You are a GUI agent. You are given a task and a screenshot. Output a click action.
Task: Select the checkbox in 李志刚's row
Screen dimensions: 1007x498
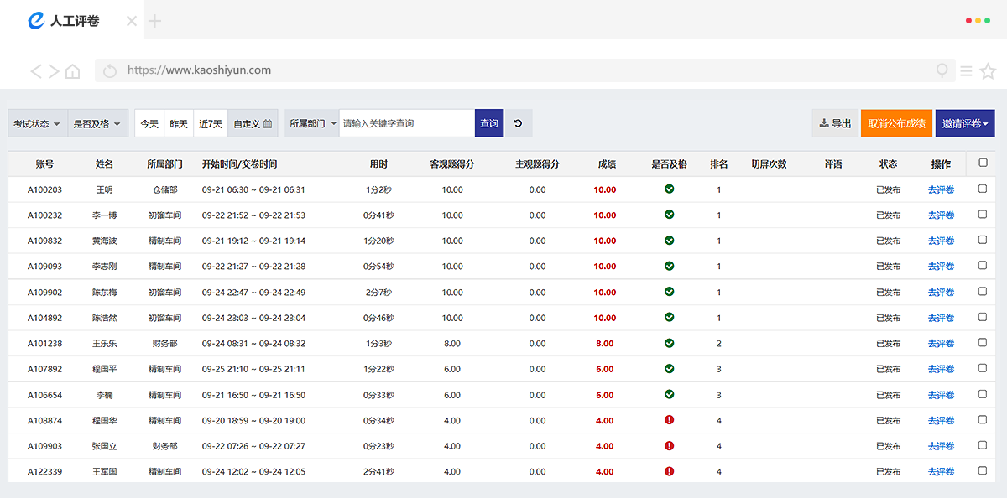[983, 266]
